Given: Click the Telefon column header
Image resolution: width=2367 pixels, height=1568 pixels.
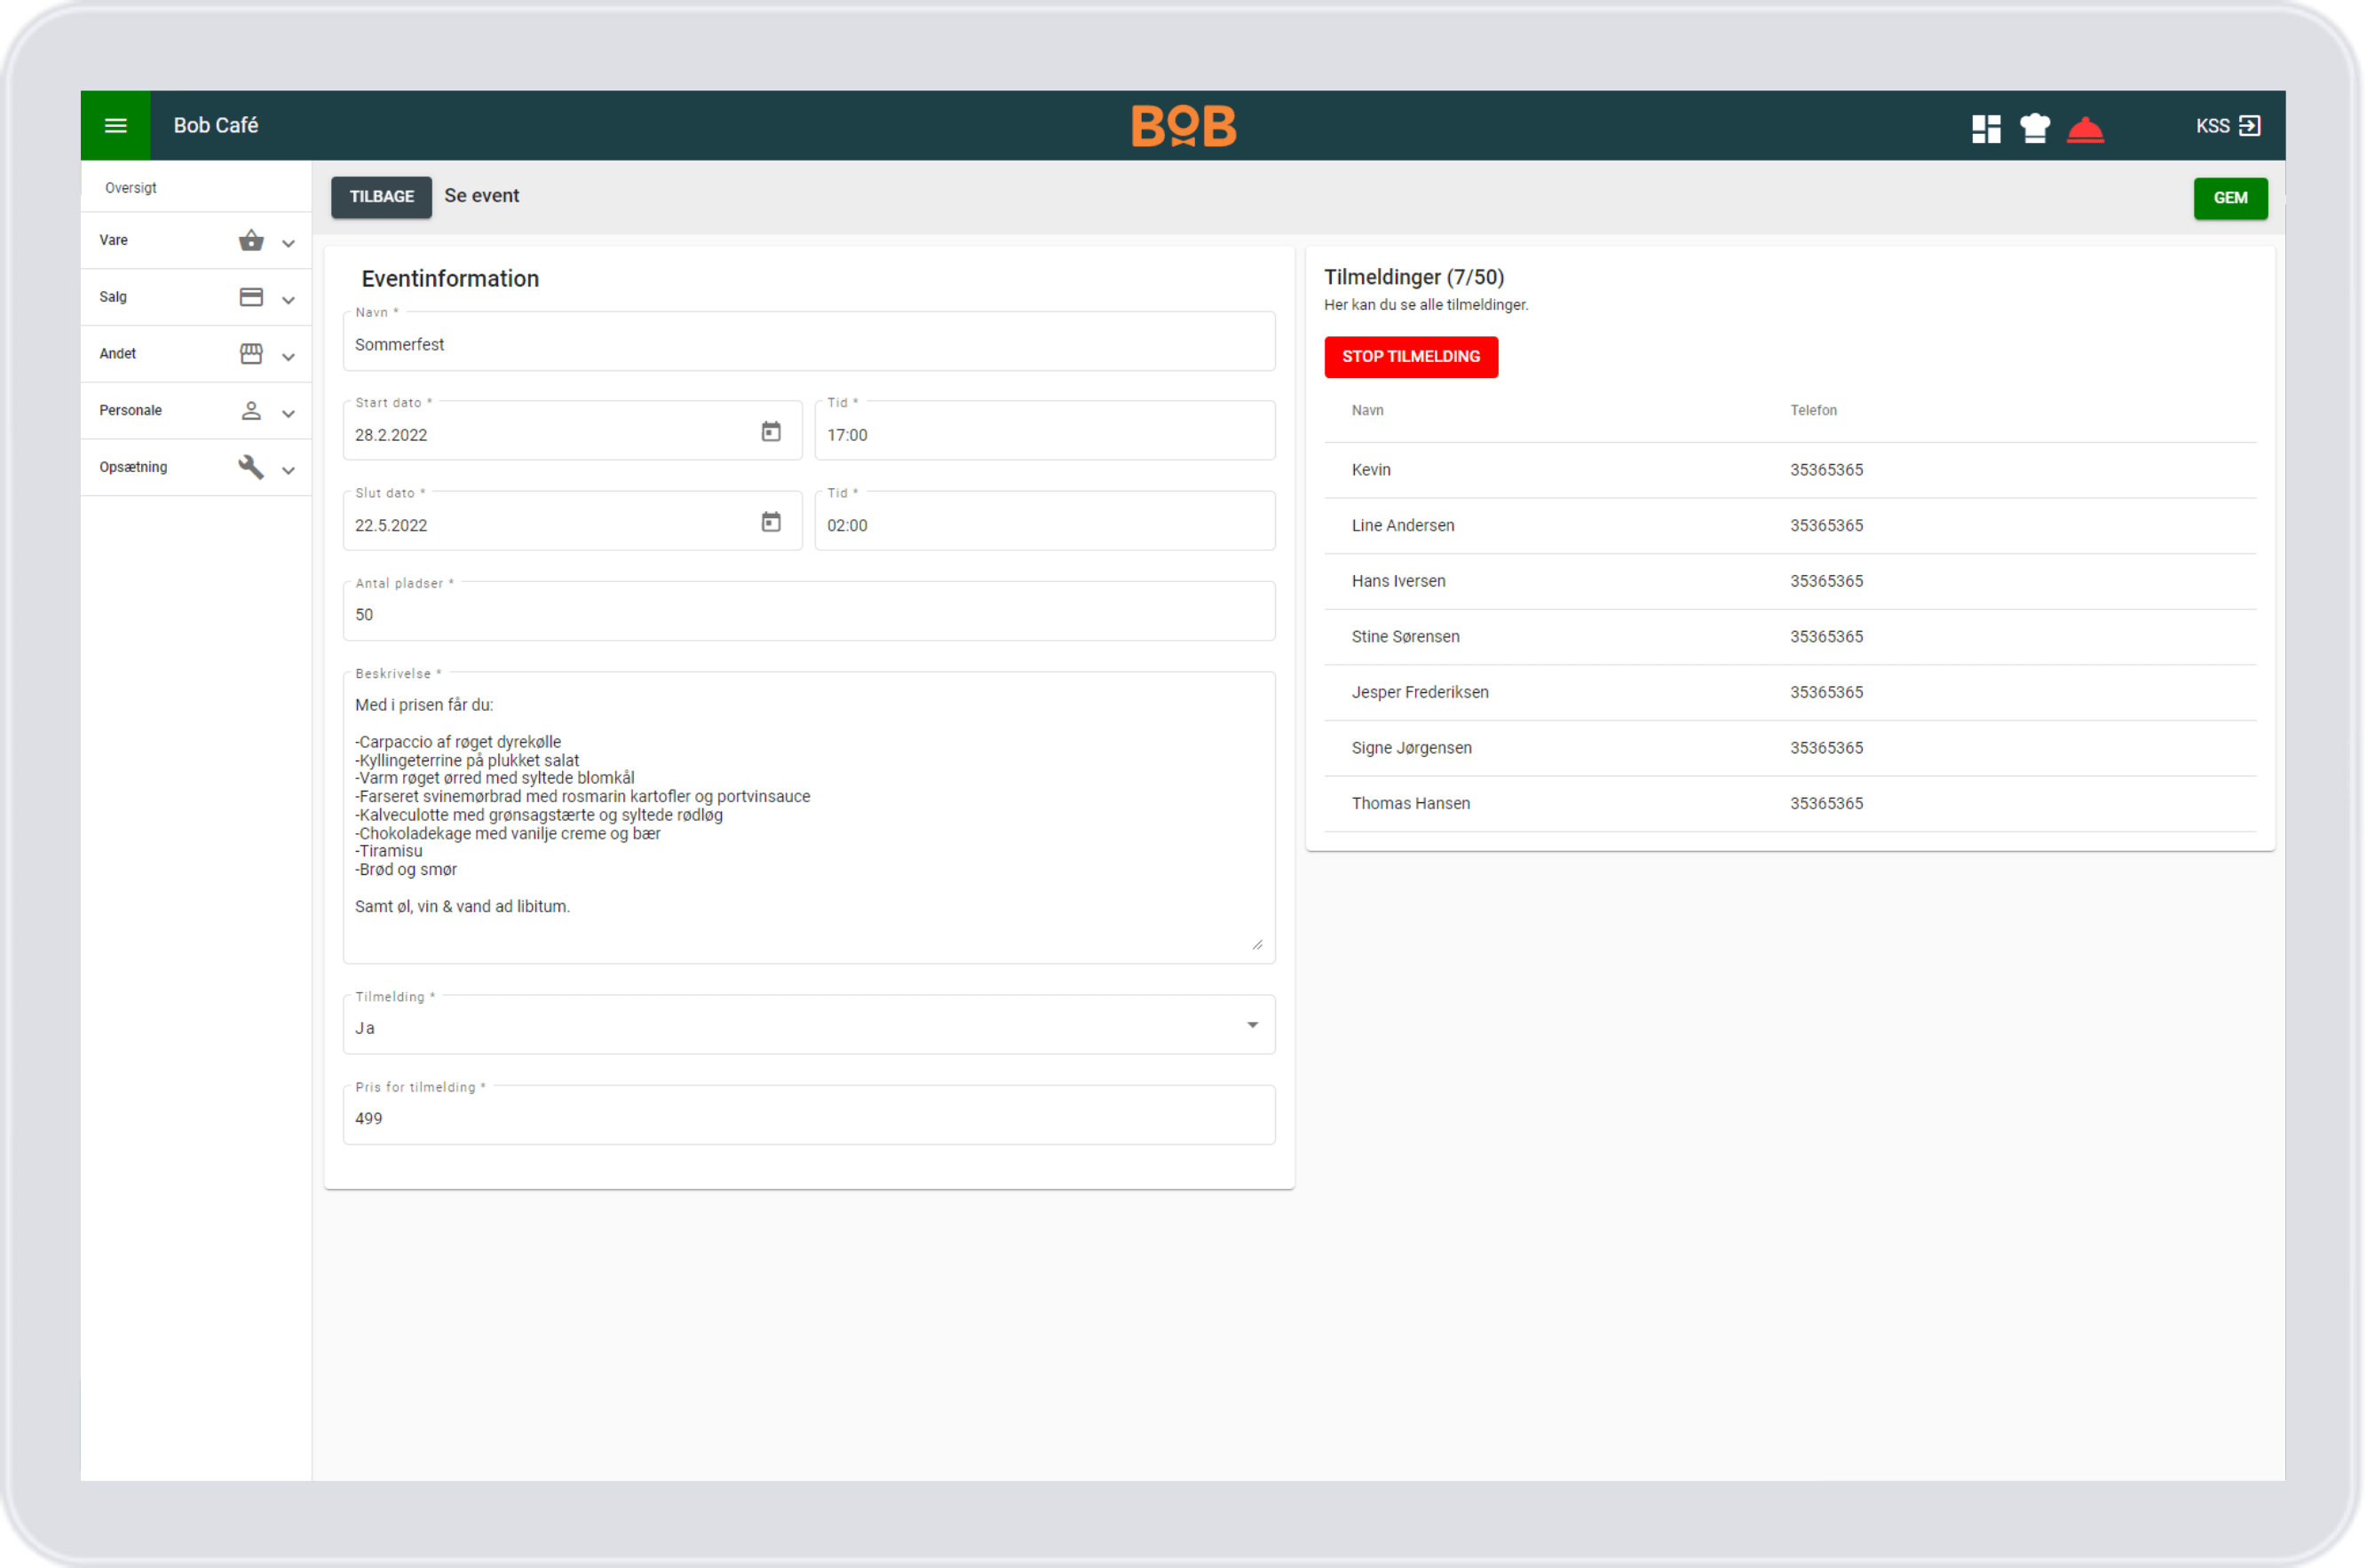Looking at the screenshot, I should click(x=1813, y=411).
